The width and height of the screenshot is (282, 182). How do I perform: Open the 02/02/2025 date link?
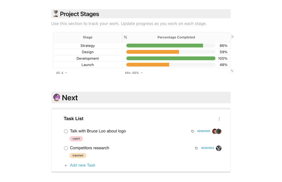(203, 131)
